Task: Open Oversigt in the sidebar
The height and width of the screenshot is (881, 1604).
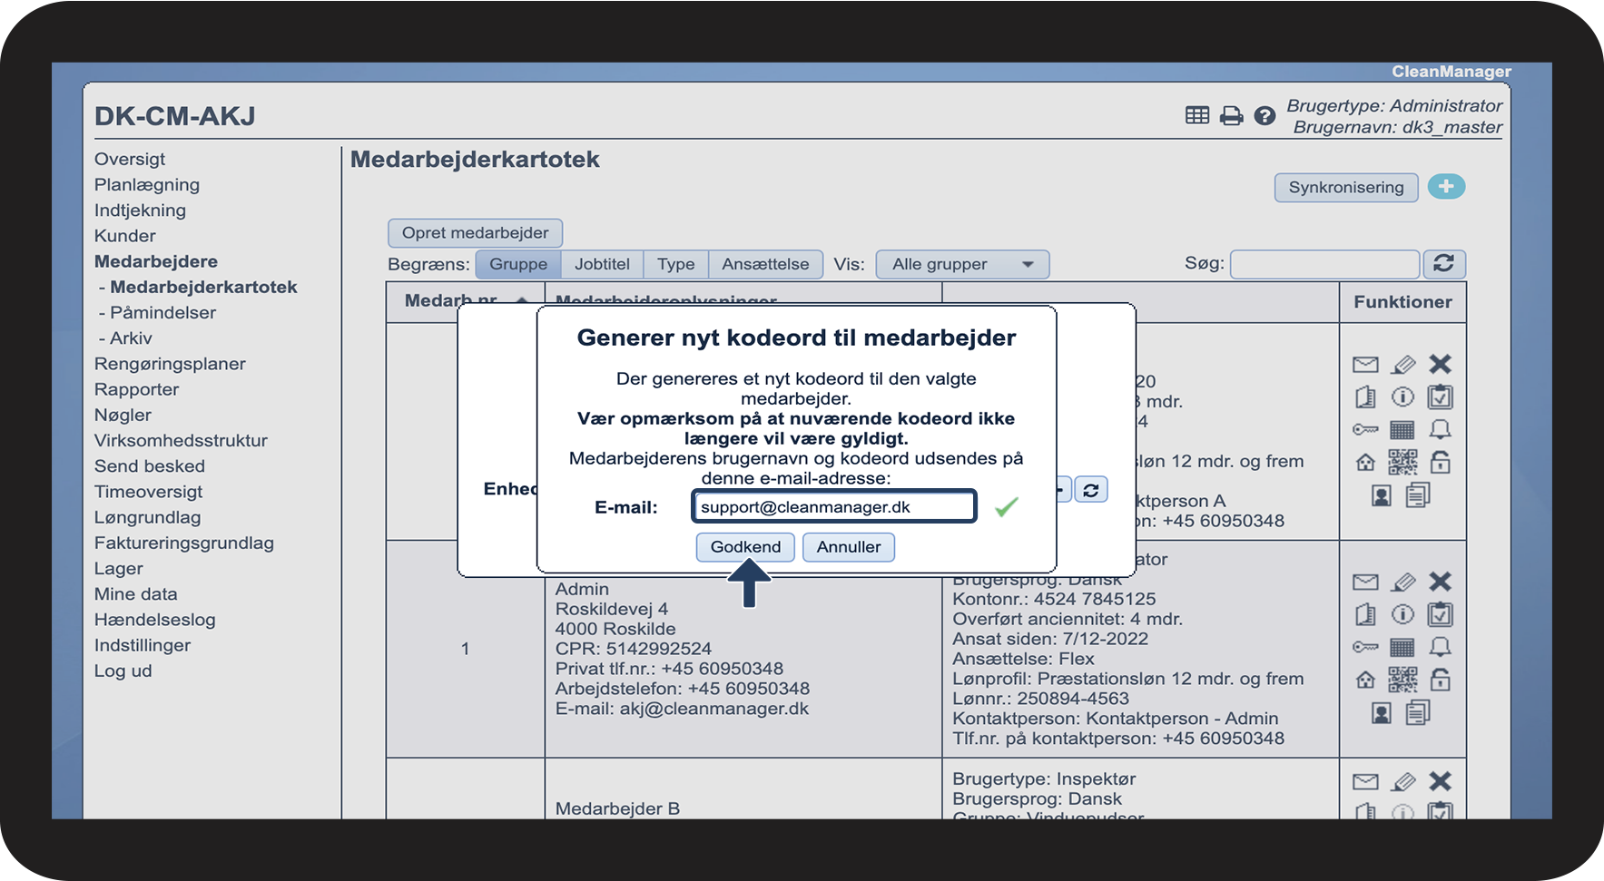Action: [130, 159]
